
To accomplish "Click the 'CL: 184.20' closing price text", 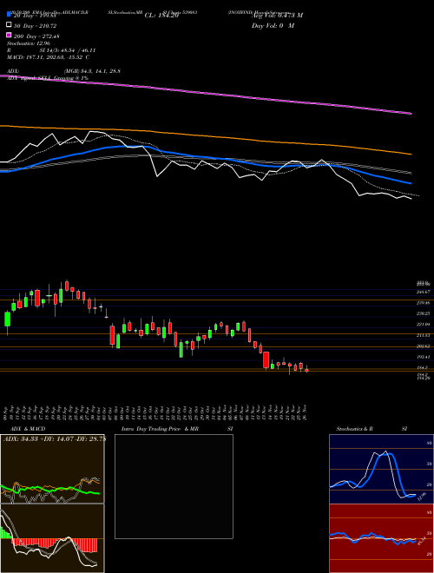I will click(x=161, y=16).
